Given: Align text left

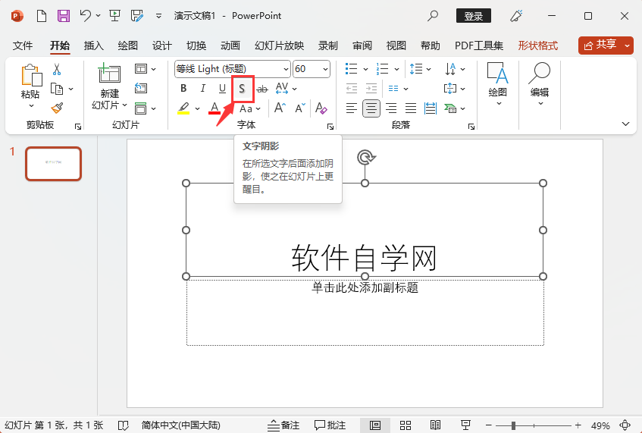Looking at the screenshot, I should click(351, 108).
